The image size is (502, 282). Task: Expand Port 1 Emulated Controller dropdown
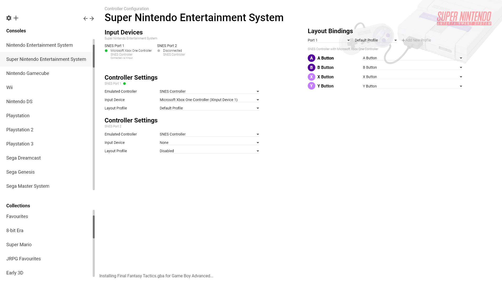pyautogui.click(x=209, y=92)
